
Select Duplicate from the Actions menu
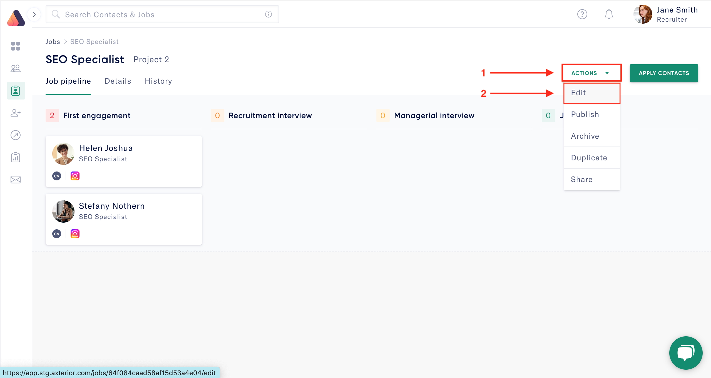coord(589,158)
